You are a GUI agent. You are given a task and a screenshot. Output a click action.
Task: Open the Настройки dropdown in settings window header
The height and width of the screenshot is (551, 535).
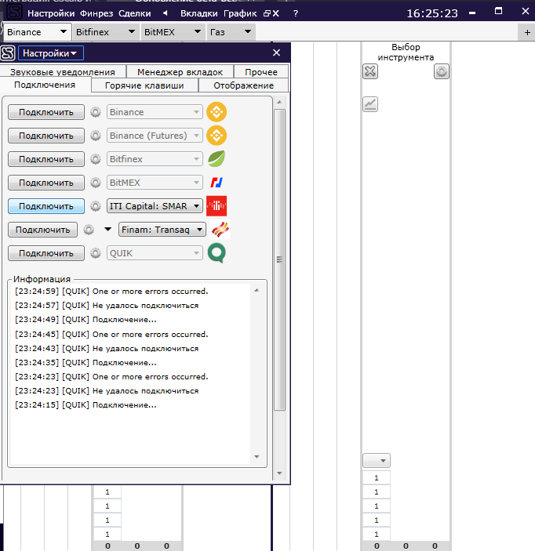[51, 53]
